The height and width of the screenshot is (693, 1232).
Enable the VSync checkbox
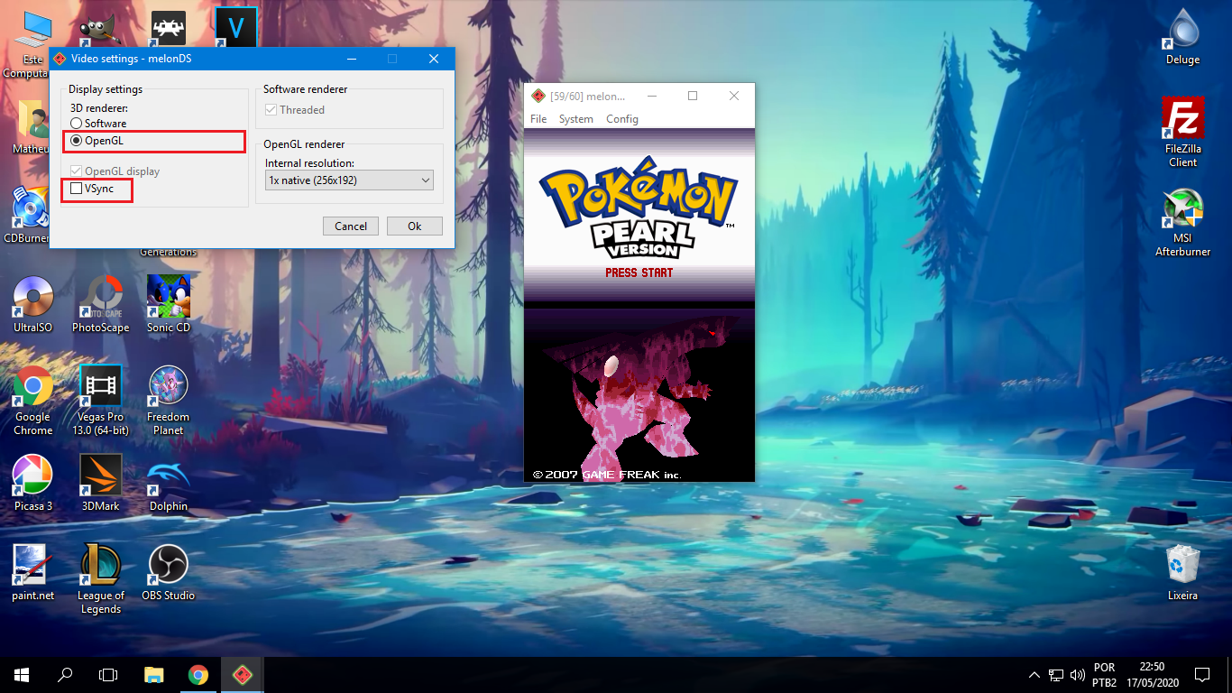tap(76, 189)
